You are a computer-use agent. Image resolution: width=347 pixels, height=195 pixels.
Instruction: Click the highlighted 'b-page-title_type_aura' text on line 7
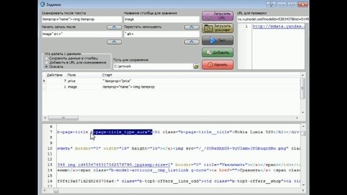123,132
